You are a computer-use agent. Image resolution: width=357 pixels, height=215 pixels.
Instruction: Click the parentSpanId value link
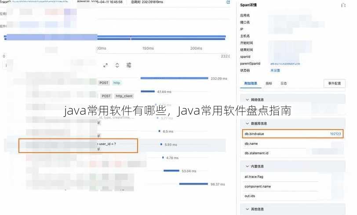[285, 64]
